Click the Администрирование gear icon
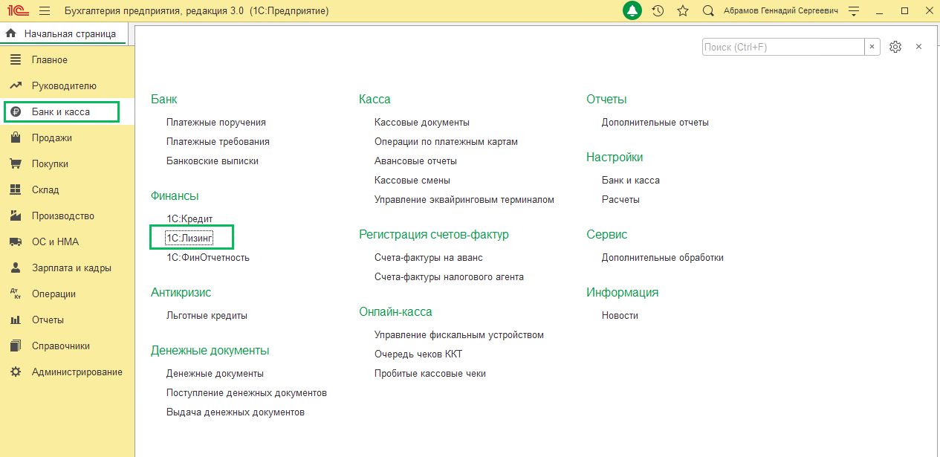 tap(16, 372)
